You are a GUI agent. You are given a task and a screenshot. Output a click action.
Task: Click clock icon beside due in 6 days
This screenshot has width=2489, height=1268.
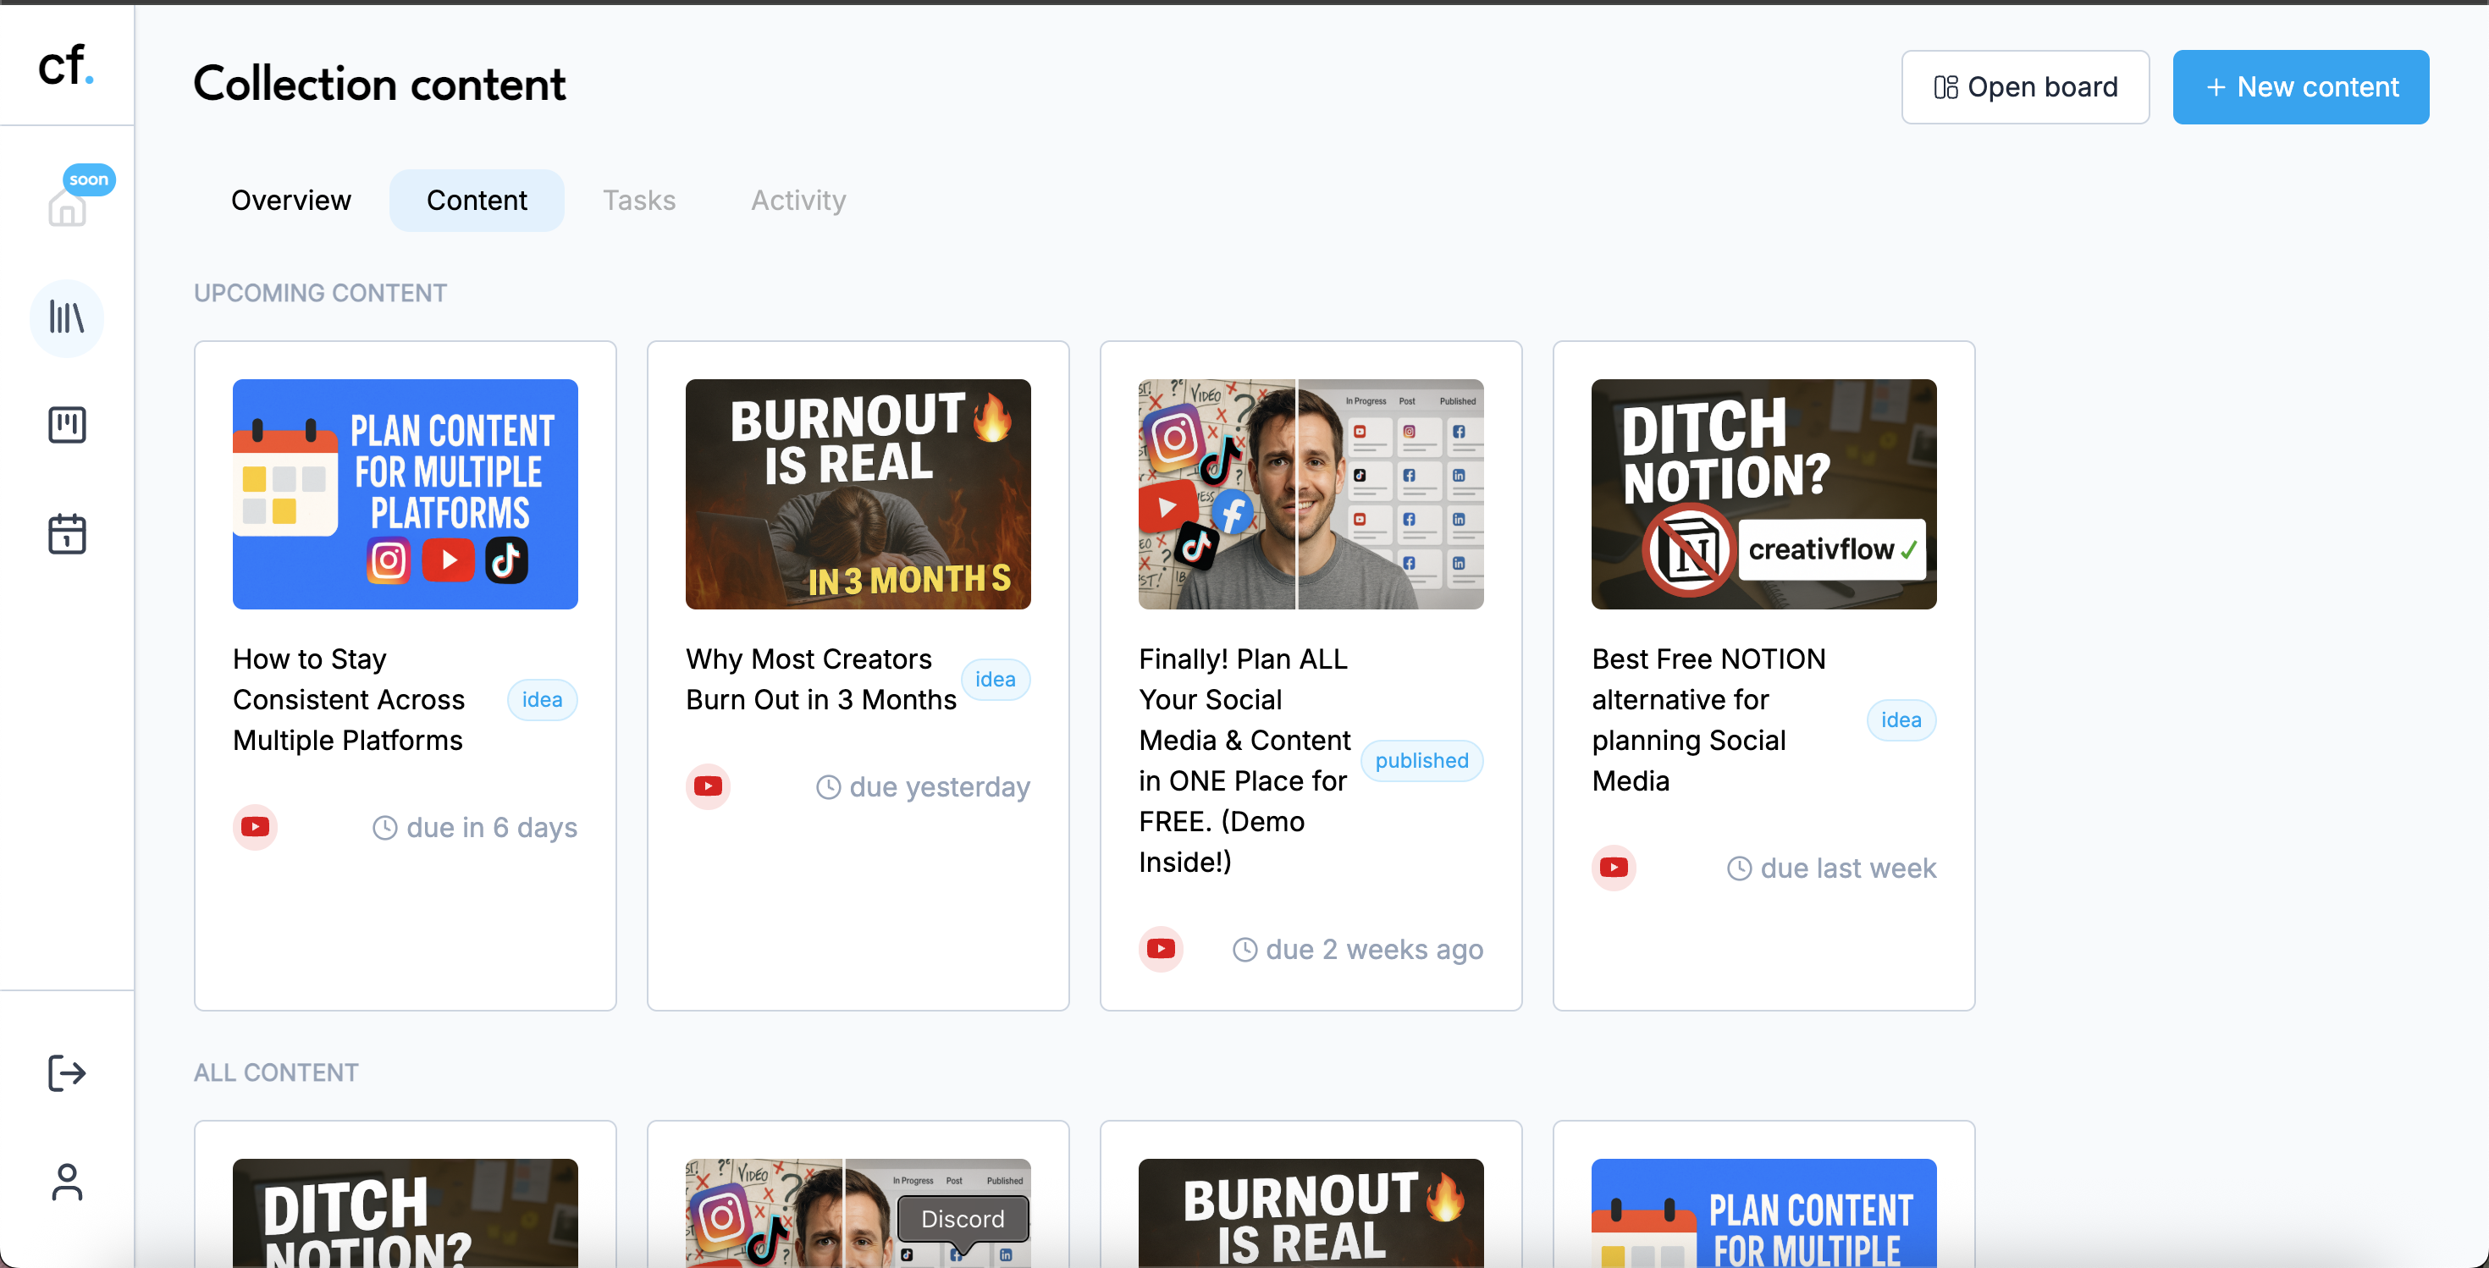[384, 828]
